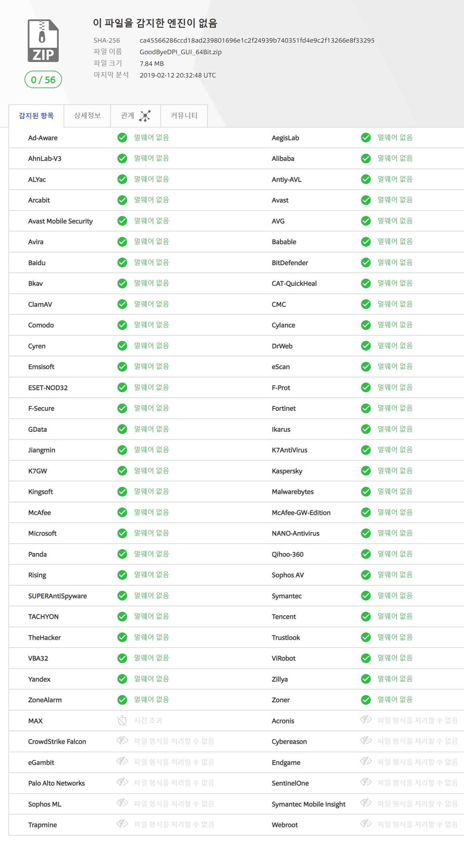This screenshot has width=464, height=841.
Task: Click crossed-eye icon beside Webroot
Action: pyautogui.click(x=366, y=824)
